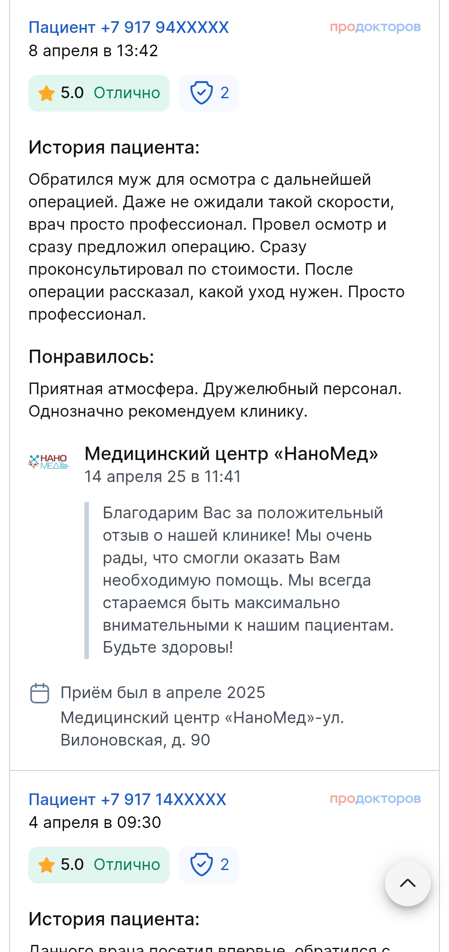Click the НаноМед clinic logo

click(x=49, y=462)
